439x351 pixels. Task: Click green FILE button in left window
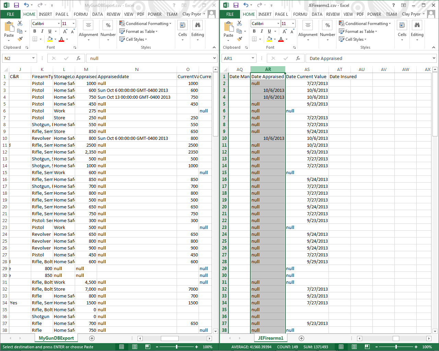pos(11,14)
